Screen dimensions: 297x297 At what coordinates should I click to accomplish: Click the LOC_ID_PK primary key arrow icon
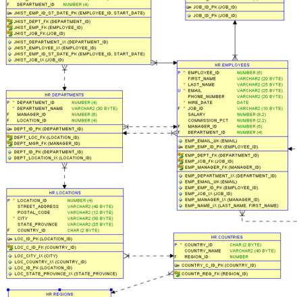coord(10,239)
